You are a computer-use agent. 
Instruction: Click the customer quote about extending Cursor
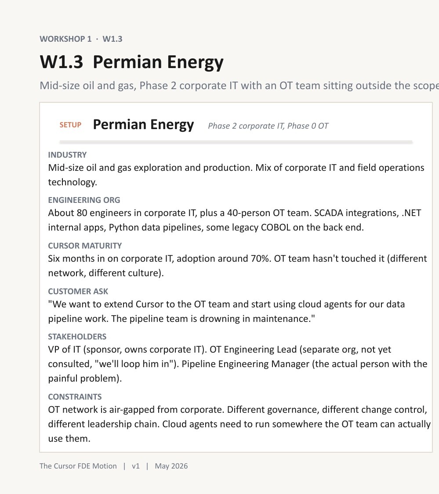coord(226,311)
